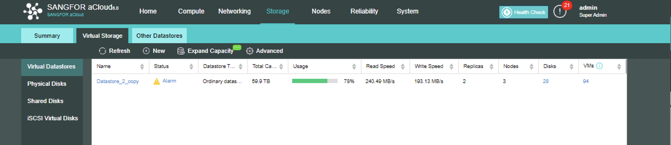Open the 28 disks link

click(x=546, y=81)
